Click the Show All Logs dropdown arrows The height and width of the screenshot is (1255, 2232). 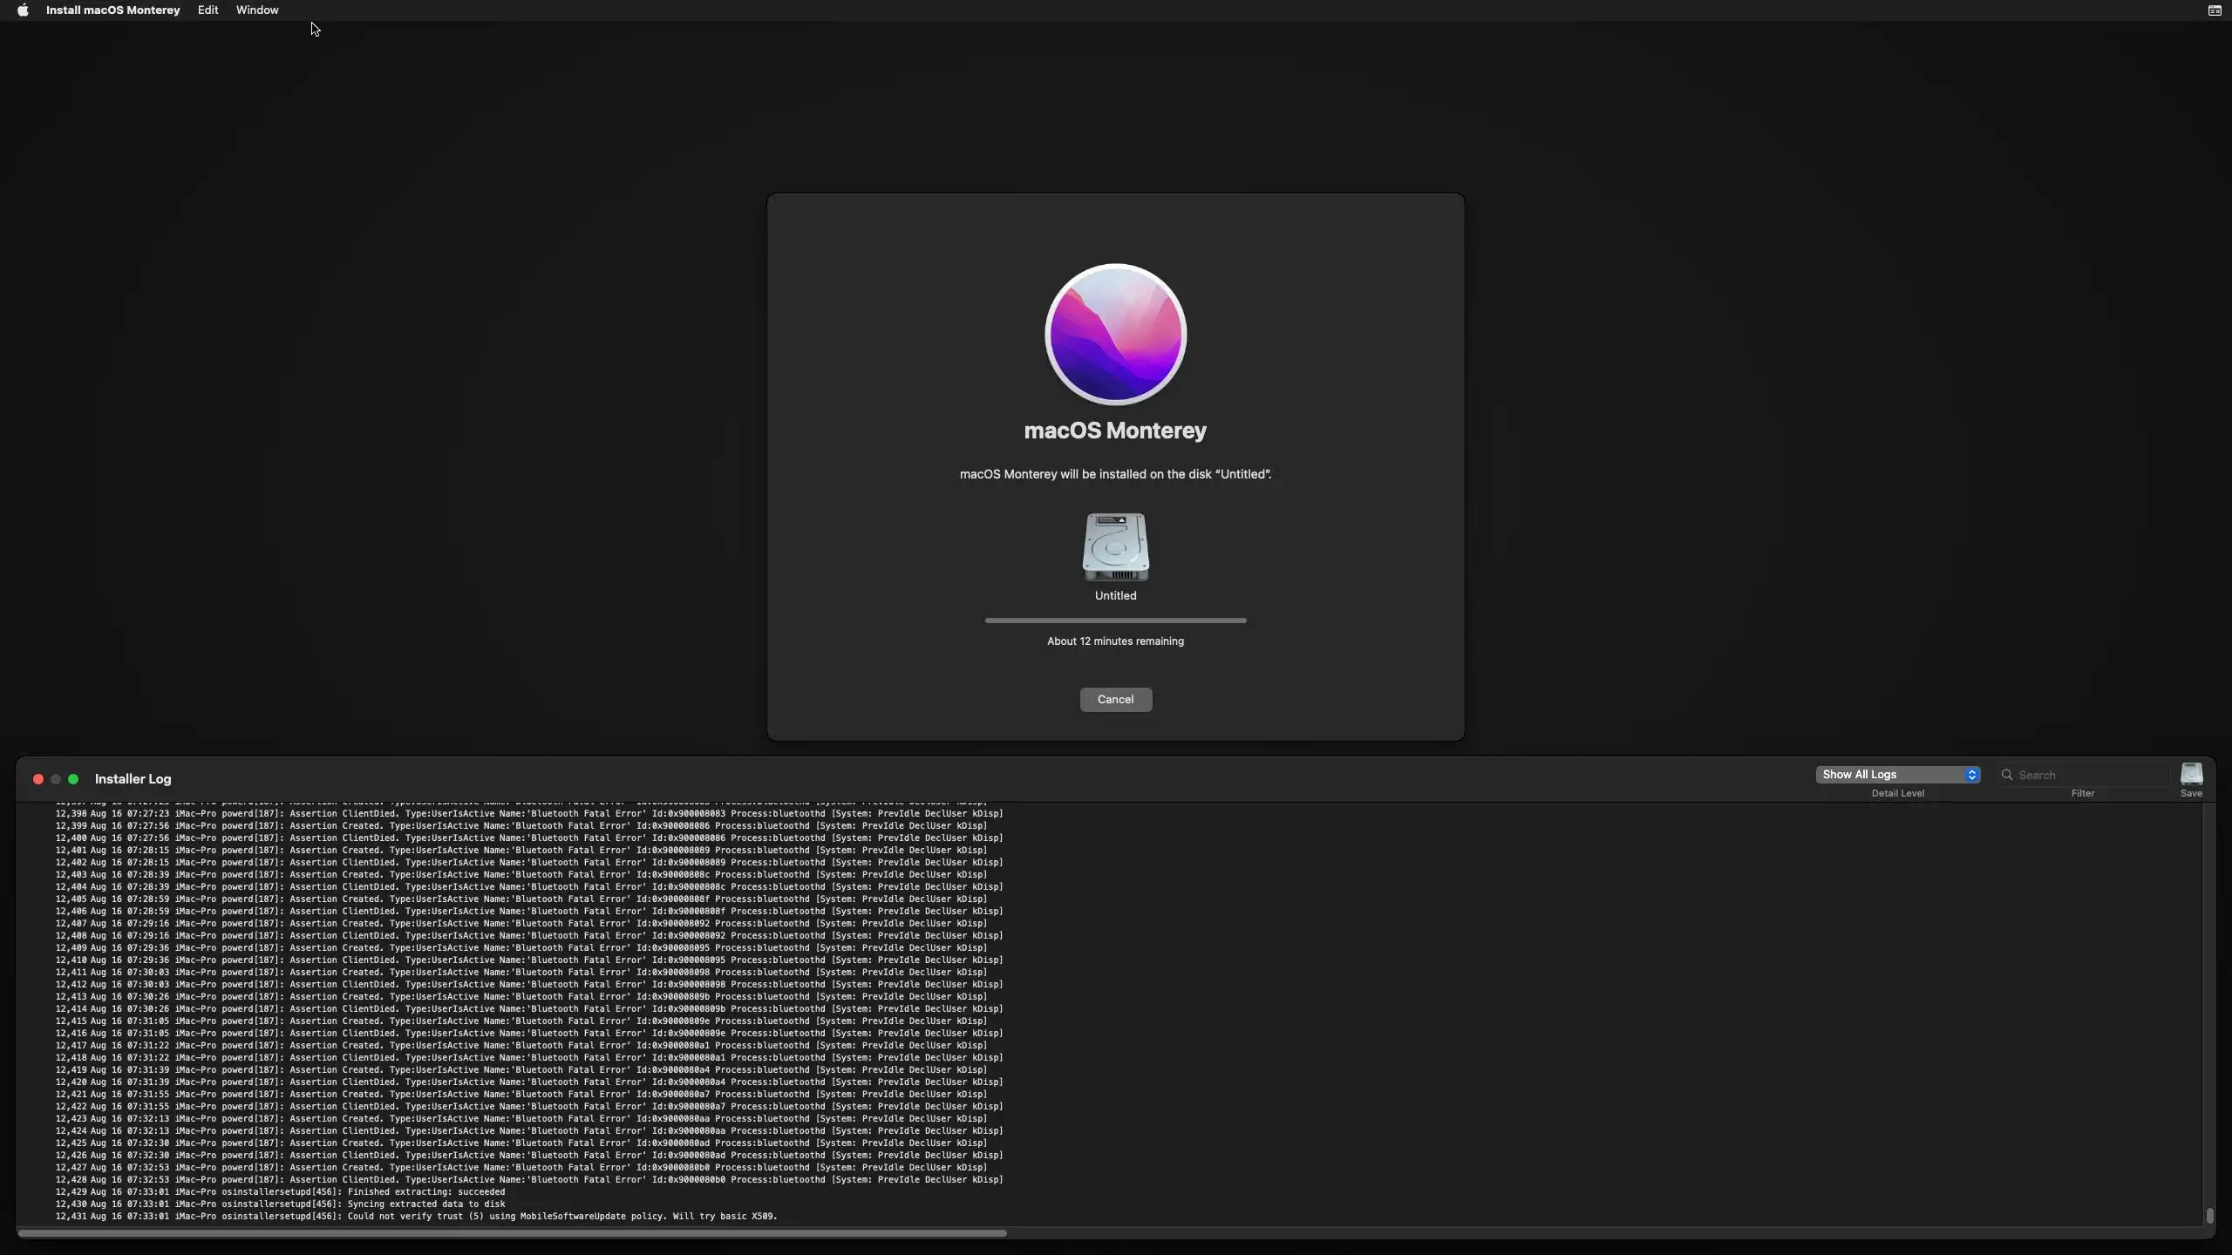[x=1971, y=775]
